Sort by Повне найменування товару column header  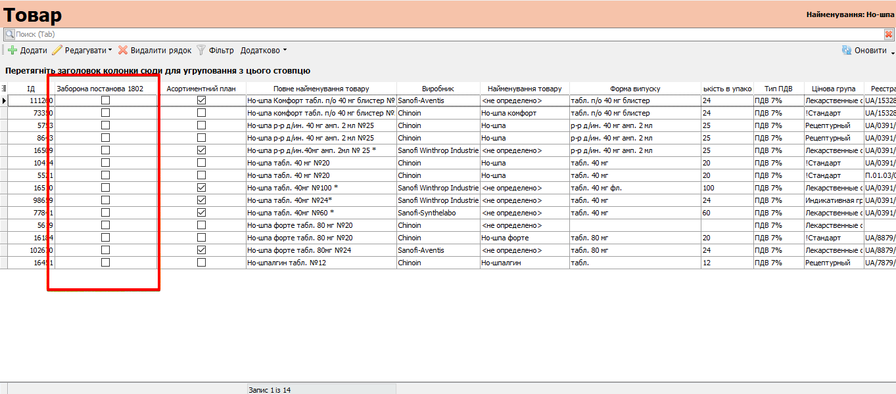pyautogui.click(x=321, y=89)
